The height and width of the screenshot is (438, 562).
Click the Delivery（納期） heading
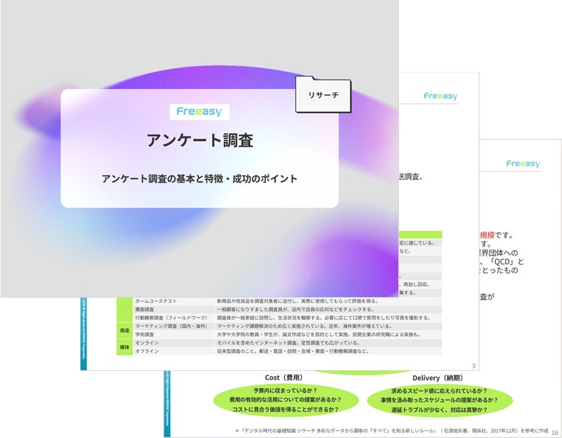[440, 377]
